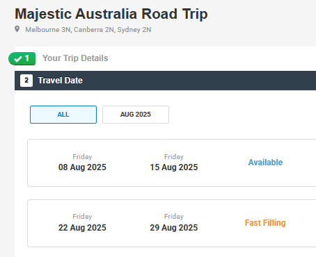The image size is (316, 257).
Task: Click the Available status label
Action: pos(265,163)
